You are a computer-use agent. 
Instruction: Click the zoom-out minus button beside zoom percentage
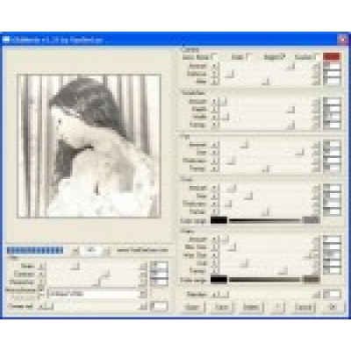75,251
